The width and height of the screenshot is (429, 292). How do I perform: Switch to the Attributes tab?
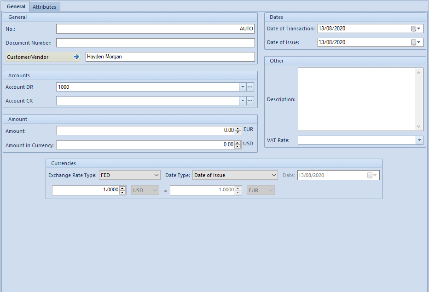pyautogui.click(x=44, y=7)
